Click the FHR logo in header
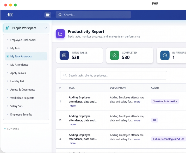Screen dimensions: 186x153 click(10, 15)
